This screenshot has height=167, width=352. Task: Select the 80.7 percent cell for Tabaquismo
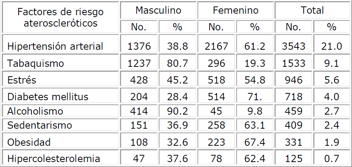click(x=178, y=63)
